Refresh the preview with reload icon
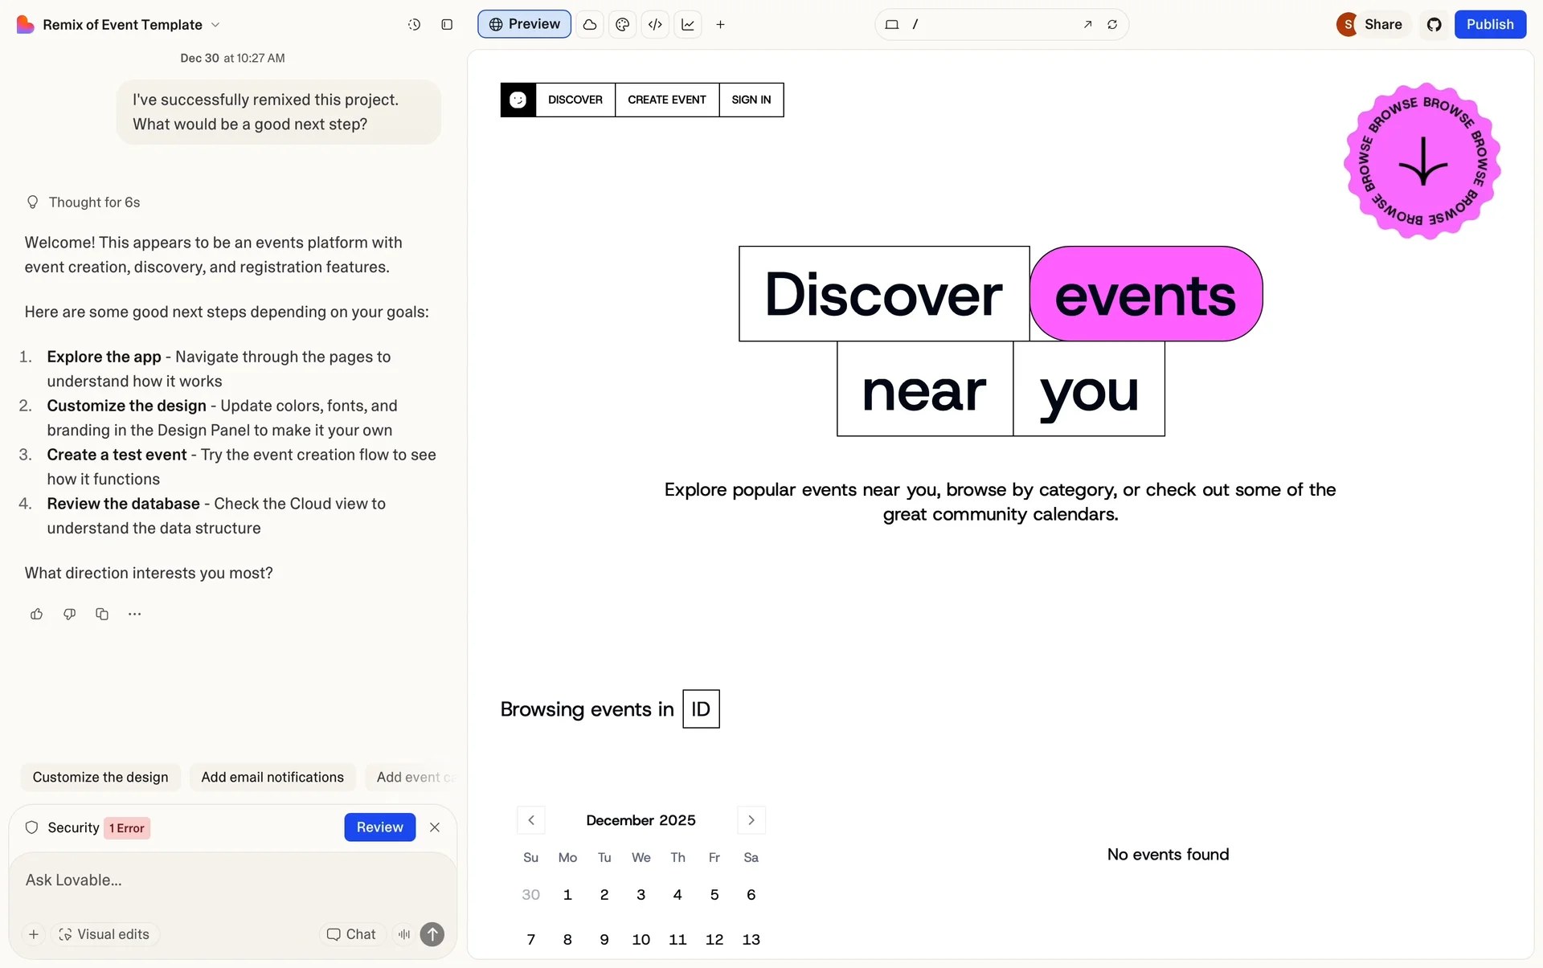 tap(1112, 25)
